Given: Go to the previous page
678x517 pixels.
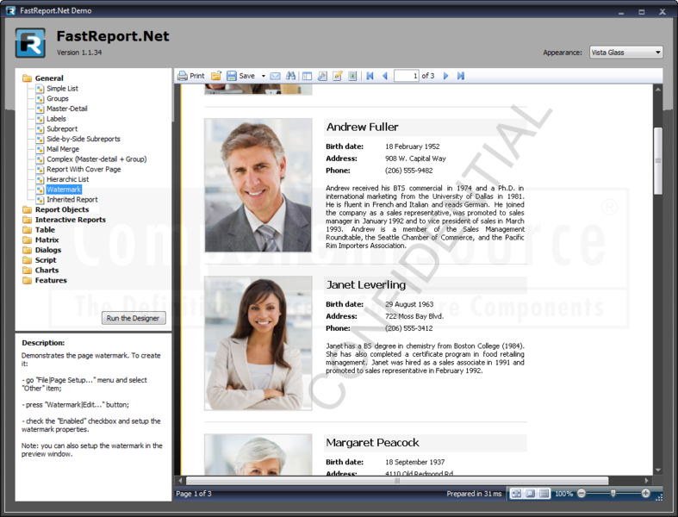Looking at the screenshot, I should pyautogui.click(x=385, y=76).
